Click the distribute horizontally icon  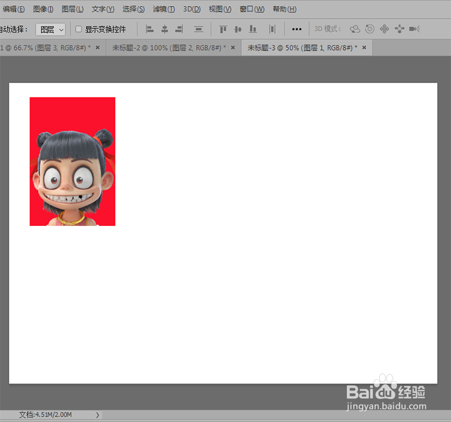tap(272, 29)
